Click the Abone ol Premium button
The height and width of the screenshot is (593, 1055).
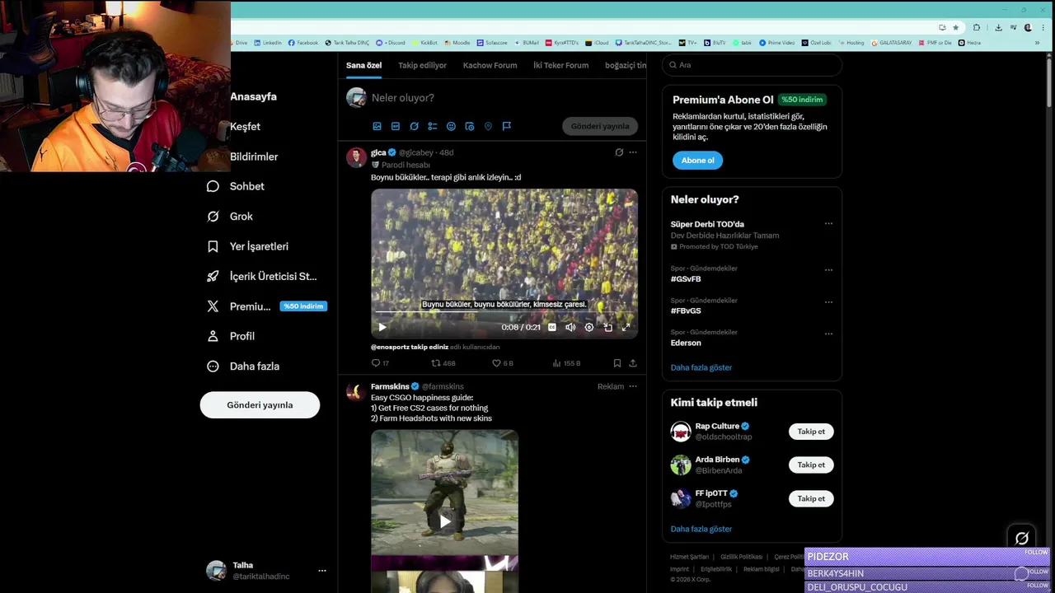pos(697,161)
